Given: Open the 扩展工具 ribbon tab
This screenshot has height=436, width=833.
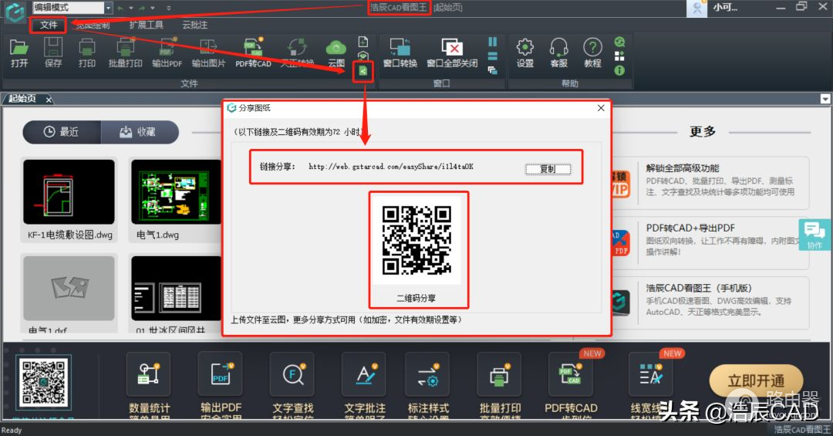Looking at the screenshot, I should pyautogui.click(x=146, y=25).
